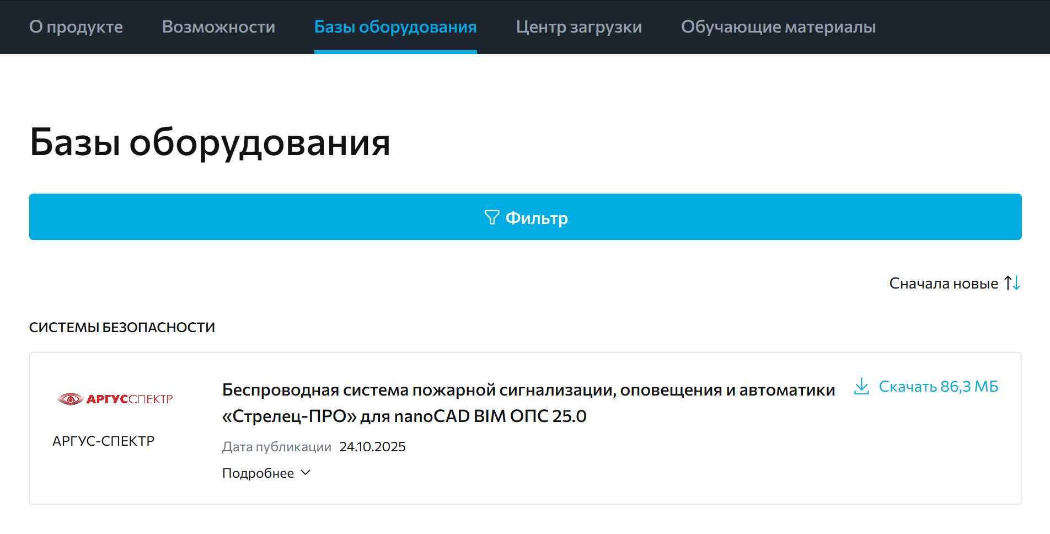The image size is (1050, 534).
Task: Go to the О продукте page
Action: [76, 26]
